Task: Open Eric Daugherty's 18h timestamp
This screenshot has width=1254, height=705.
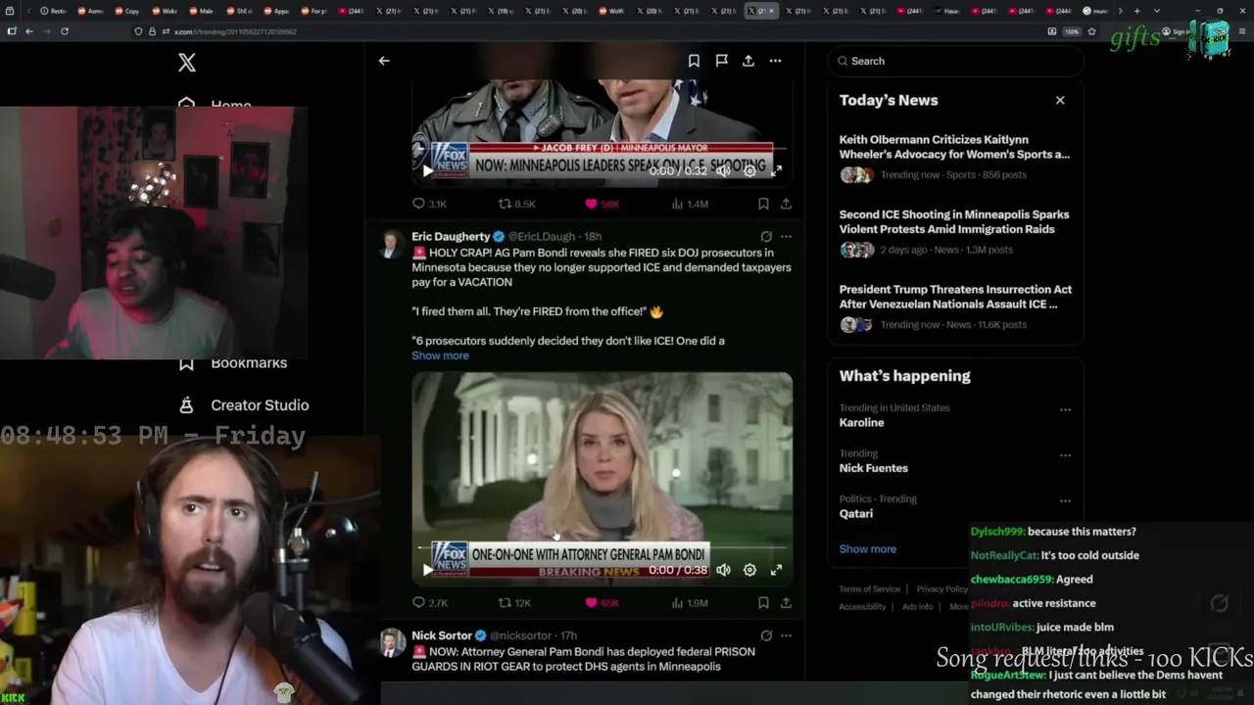Action: (593, 236)
